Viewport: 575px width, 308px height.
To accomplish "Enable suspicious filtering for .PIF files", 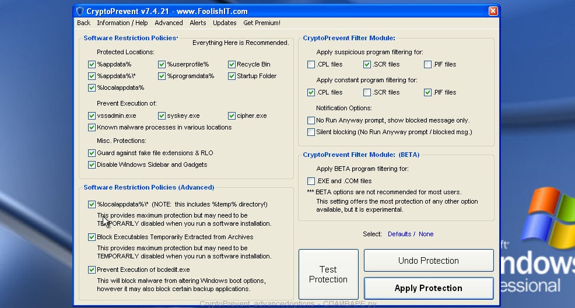I will 427,65.
